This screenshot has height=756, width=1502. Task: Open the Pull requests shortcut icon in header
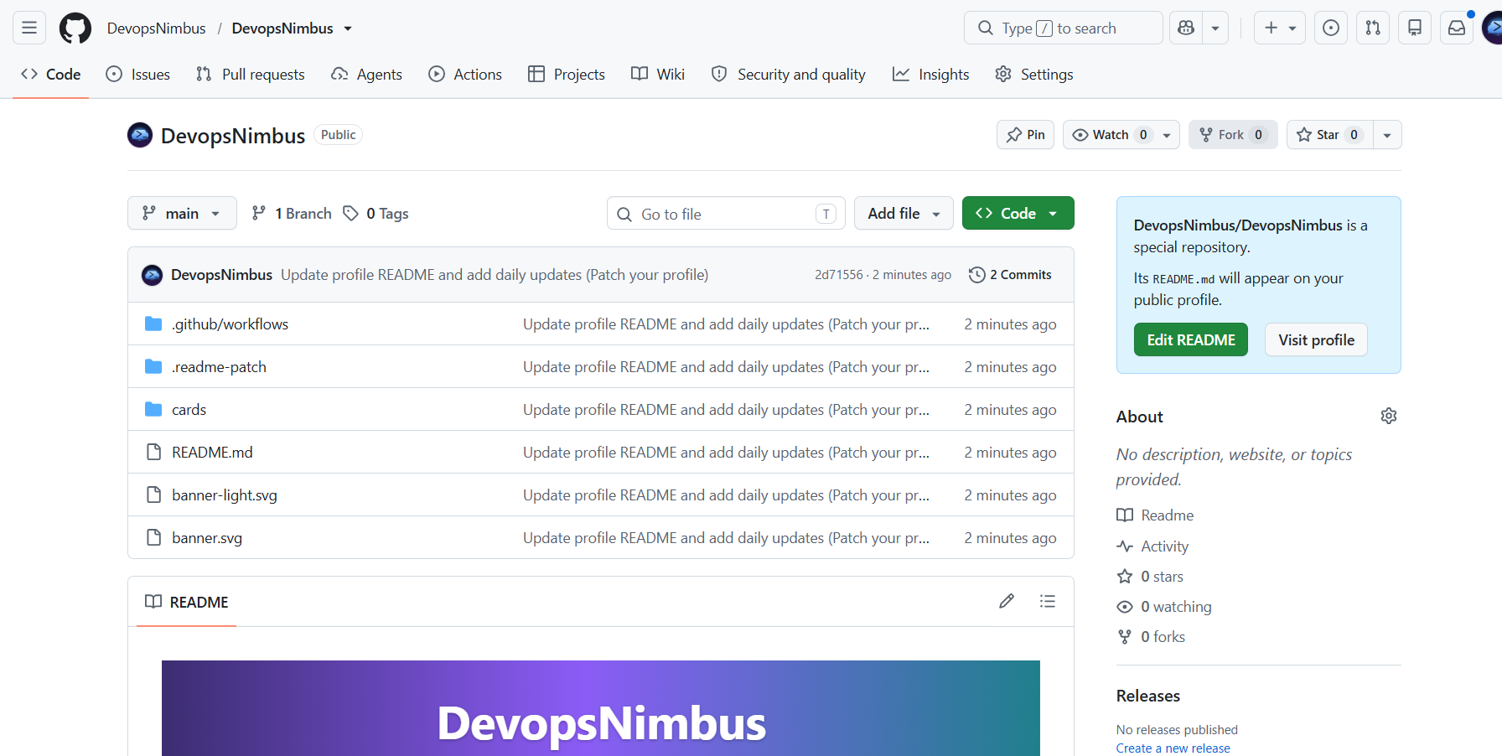pos(1373,28)
